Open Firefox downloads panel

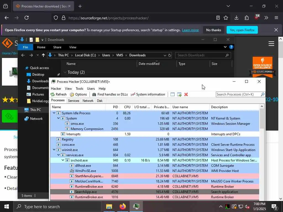pyautogui.click(x=237, y=18)
